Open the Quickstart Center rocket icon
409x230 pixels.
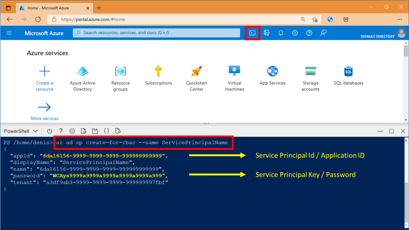pyautogui.click(x=197, y=71)
